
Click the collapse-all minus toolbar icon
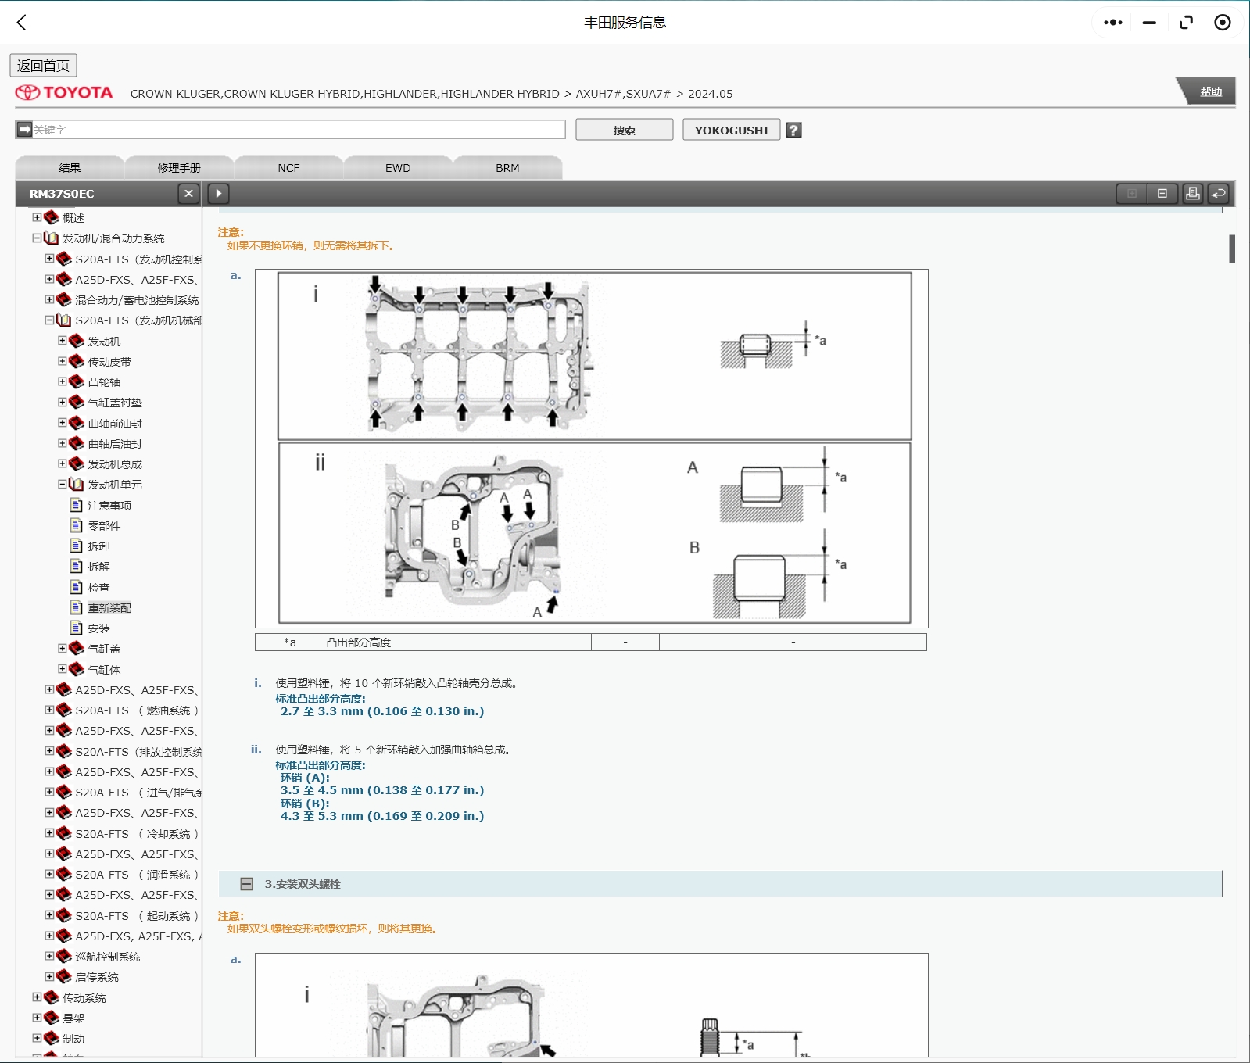1162,194
